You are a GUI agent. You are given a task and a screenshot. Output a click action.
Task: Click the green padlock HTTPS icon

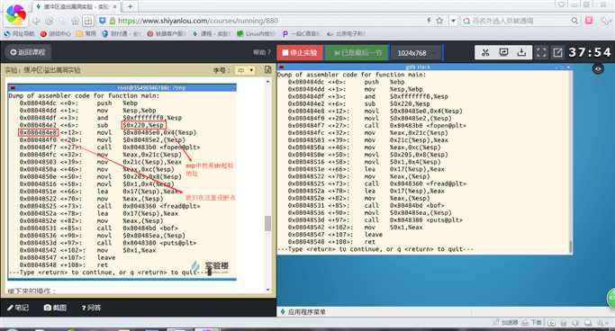coord(113,21)
